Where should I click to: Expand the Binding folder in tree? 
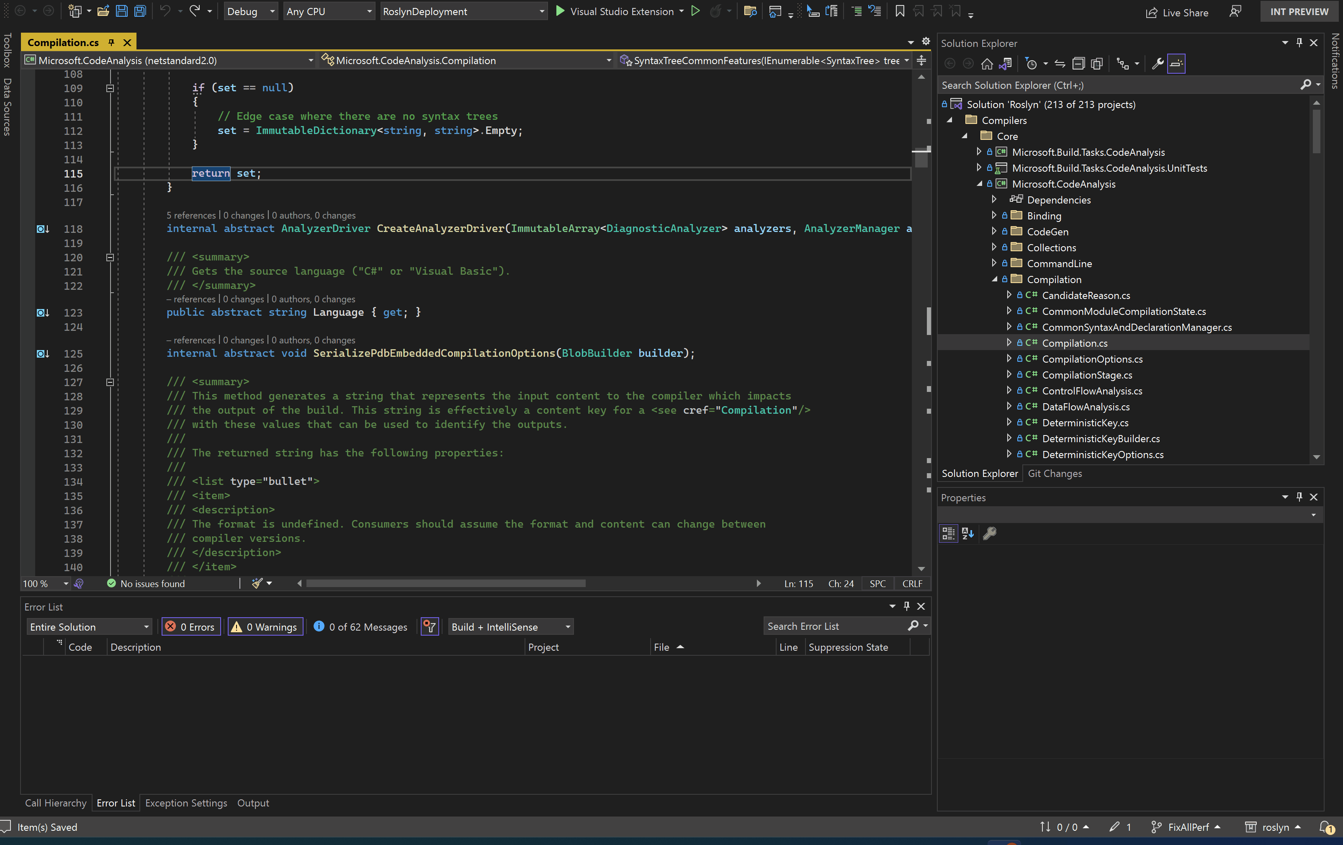[994, 215]
